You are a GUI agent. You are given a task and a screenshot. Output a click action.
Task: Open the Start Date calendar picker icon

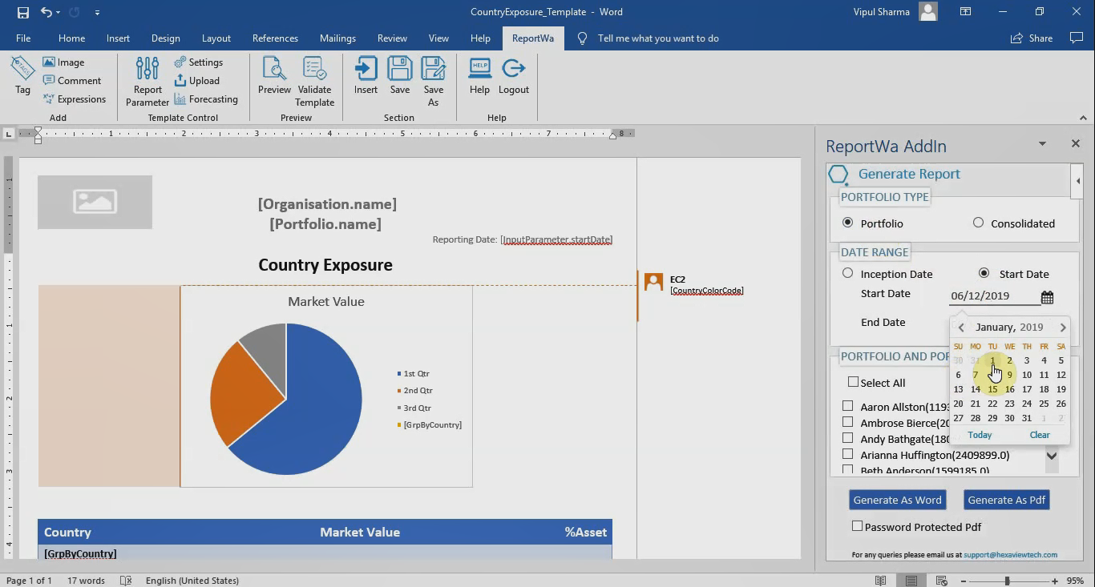click(x=1047, y=296)
